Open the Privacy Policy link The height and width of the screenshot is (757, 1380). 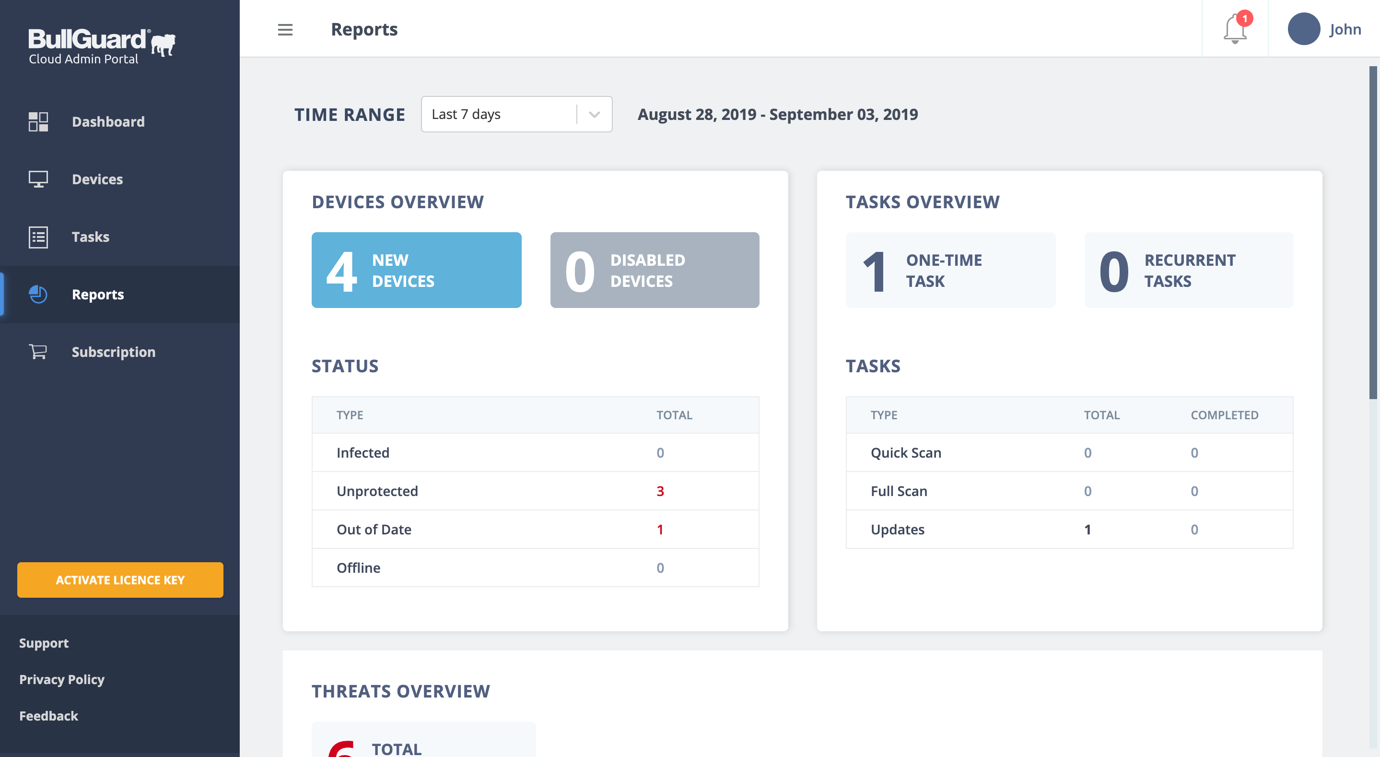click(61, 679)
